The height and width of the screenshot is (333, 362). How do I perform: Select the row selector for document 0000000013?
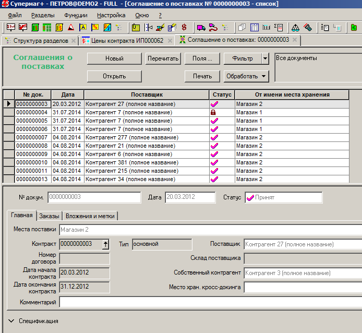click(x=9, y=180)
